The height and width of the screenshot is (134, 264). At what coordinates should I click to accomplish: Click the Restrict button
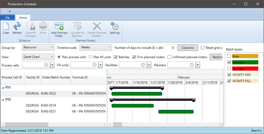click(216, 57)
